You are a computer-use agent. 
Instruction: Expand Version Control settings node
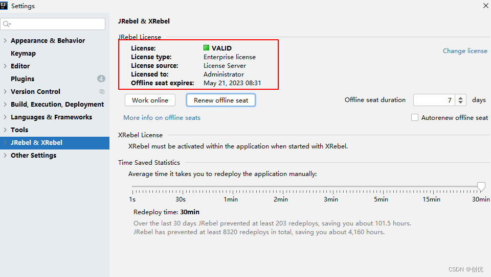click(5, 91)
